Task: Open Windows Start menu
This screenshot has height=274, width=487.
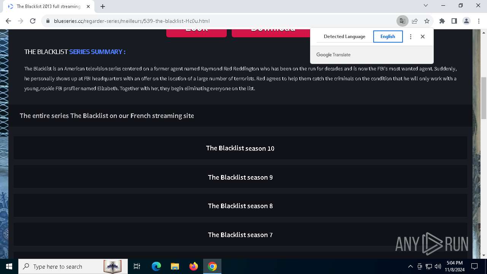Action: [9, 266]
